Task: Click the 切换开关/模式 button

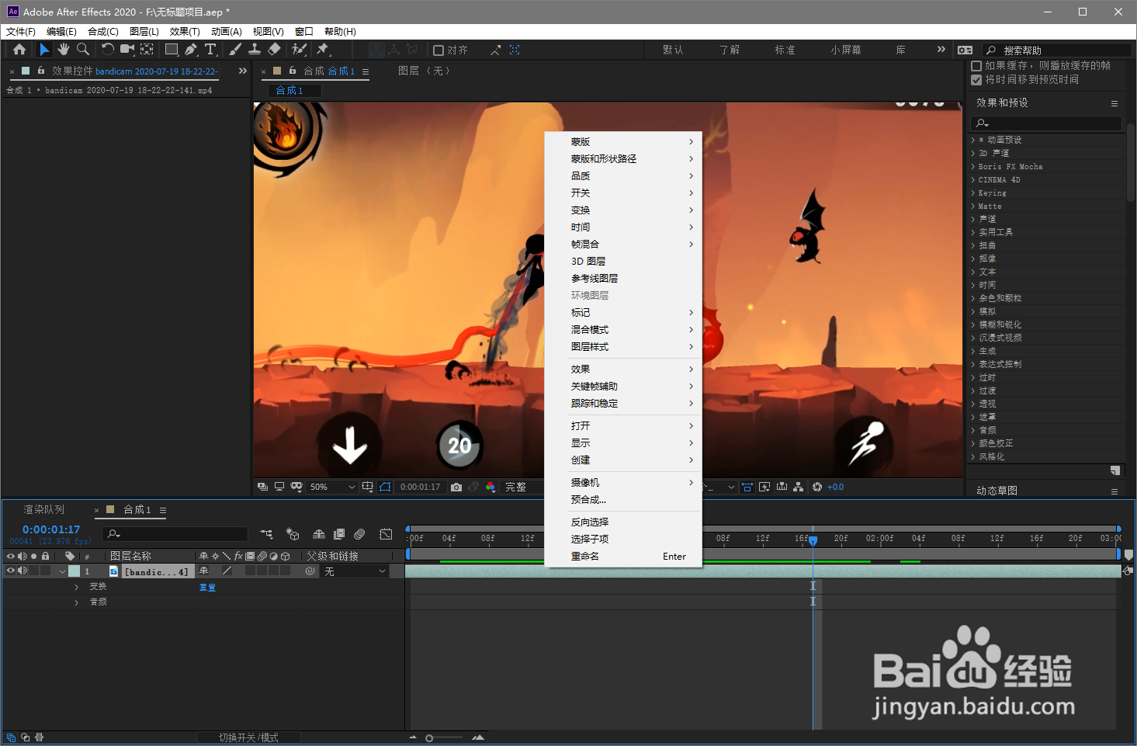Action: [x=248, y=737]
